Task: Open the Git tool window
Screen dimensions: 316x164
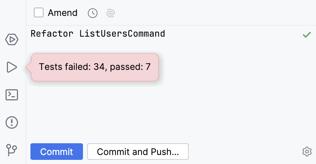Action: click(12, 150)
